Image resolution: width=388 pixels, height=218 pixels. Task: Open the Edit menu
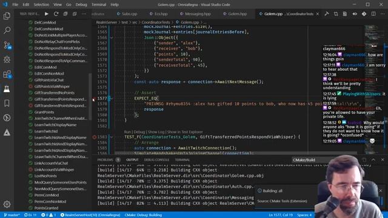25,4
